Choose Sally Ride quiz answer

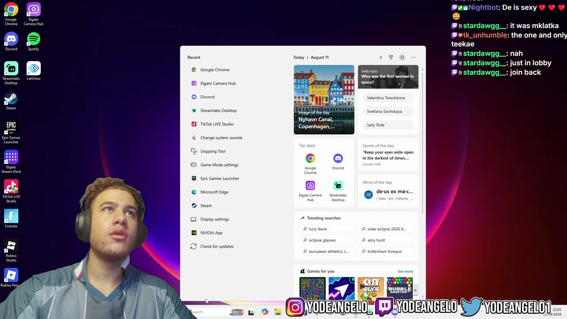click(388, 125)
